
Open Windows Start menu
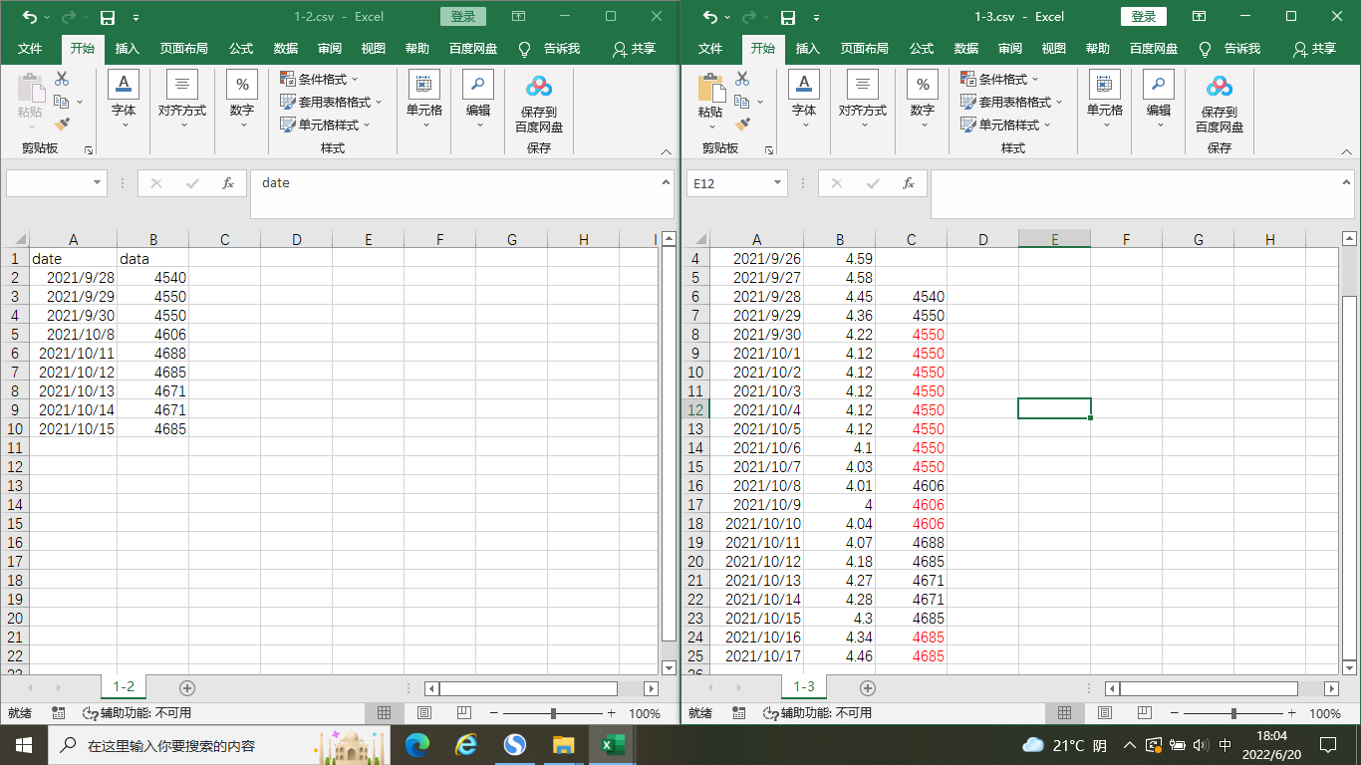(24, 744)
